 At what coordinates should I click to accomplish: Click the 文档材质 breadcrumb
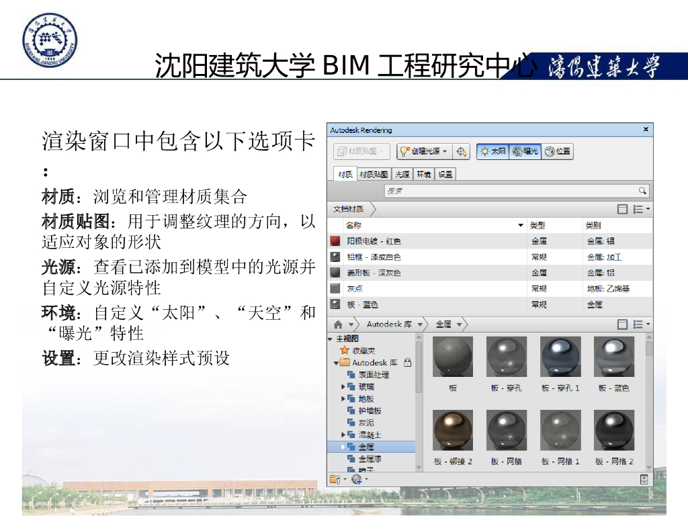click(x=349, y=210)
